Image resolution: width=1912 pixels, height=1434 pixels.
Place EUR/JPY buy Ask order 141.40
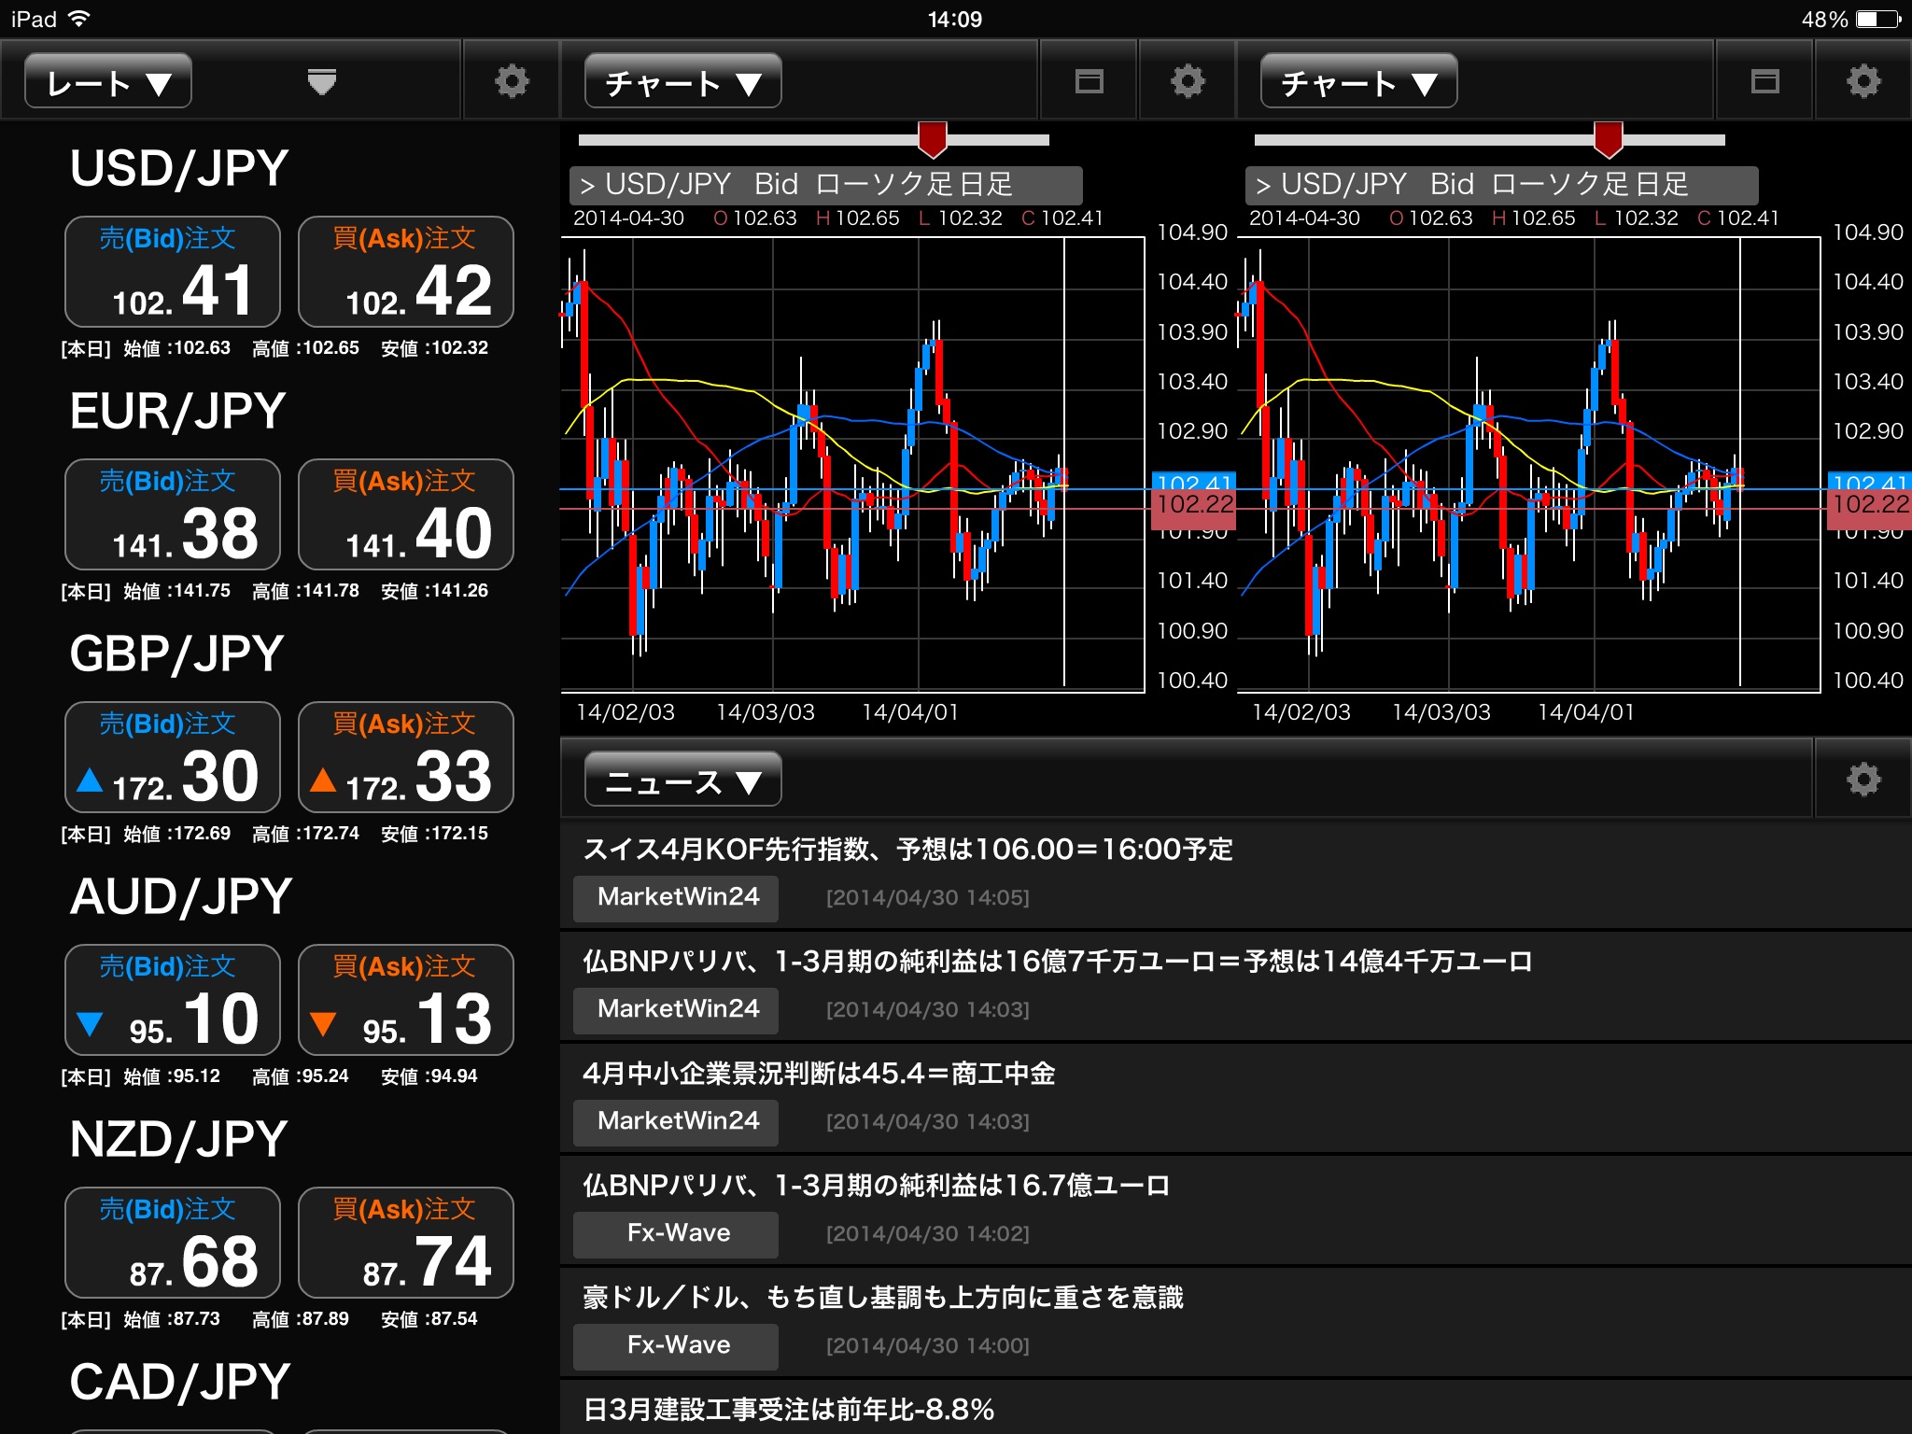click(406, 514)
